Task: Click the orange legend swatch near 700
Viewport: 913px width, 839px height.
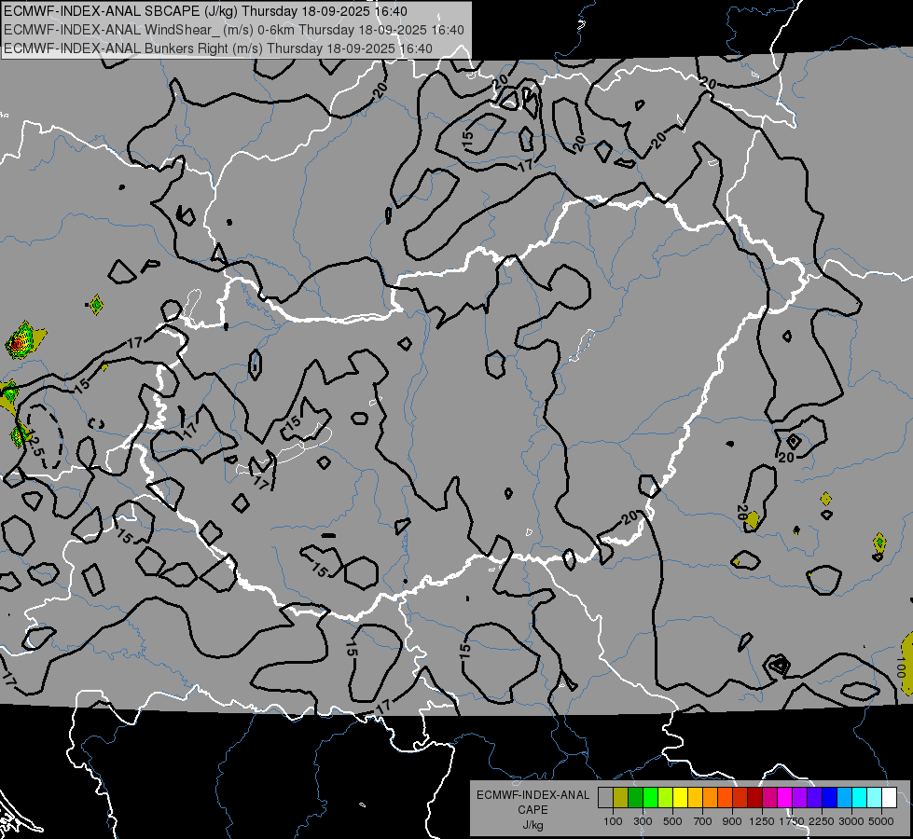Action: tap(710, 798)
